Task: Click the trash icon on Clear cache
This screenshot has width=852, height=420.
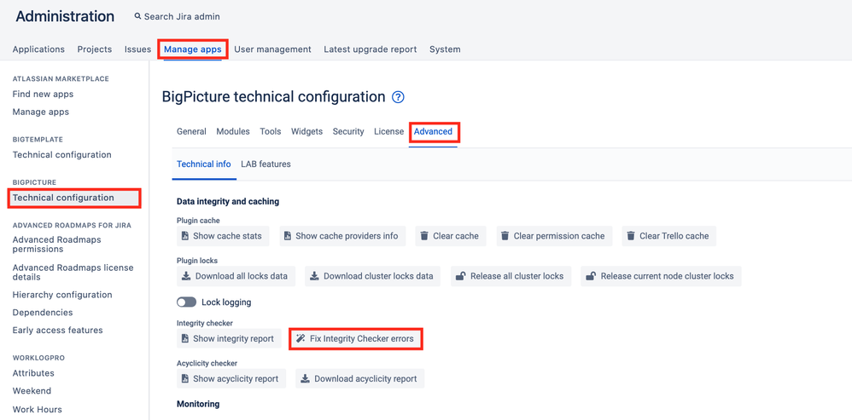Action: coord(424,236)
